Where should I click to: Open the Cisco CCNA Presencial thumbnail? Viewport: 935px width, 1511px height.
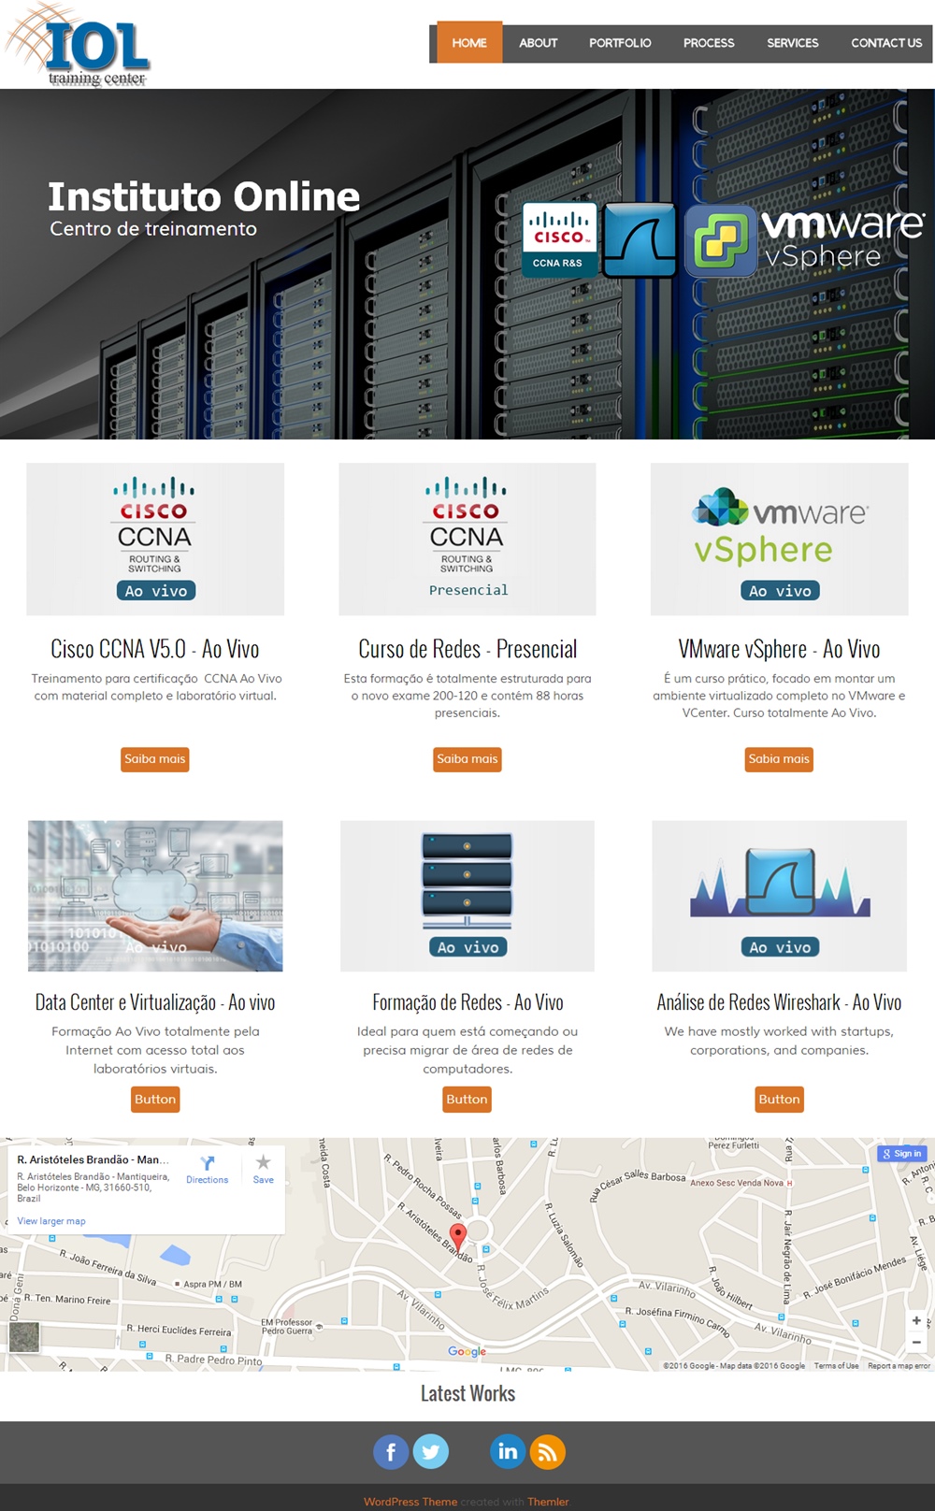467,539
